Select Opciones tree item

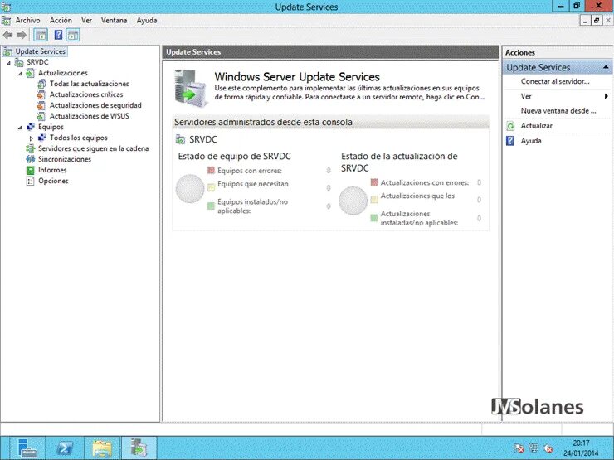53,181
